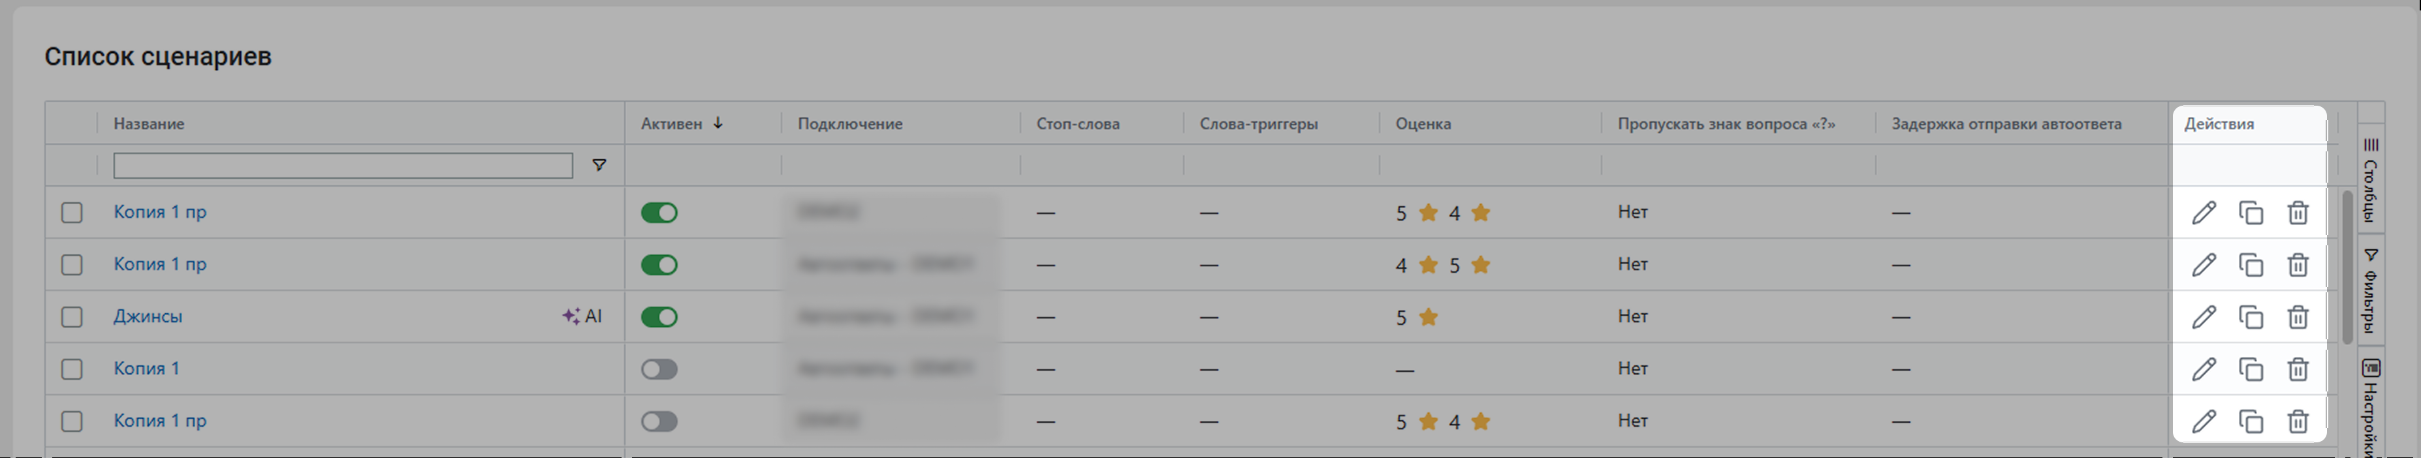The width and height of the screenshot is (2421, 458).
Task: Tick the checkbox beside Джинсы
Action: click(72, 317)
